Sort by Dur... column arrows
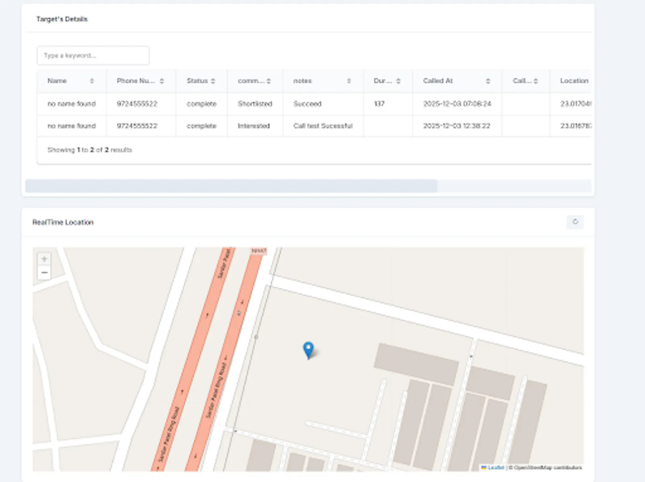Screen dimensions: 645x482 tap(398, 81)
